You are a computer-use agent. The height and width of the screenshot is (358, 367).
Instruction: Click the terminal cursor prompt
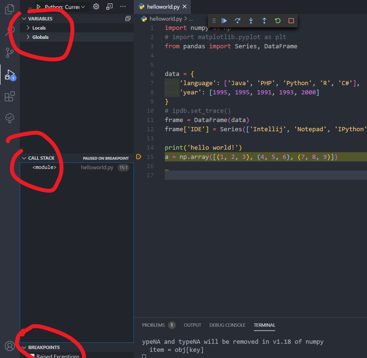(x=144, y=356)
